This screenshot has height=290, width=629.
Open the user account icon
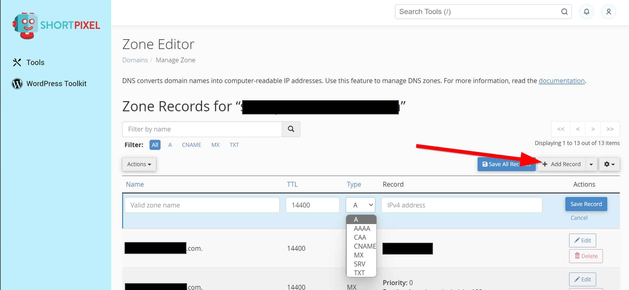click(x=608, y=12)
